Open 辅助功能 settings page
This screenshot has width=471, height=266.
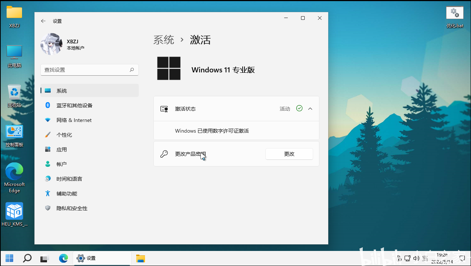click(x=90, y=194)
